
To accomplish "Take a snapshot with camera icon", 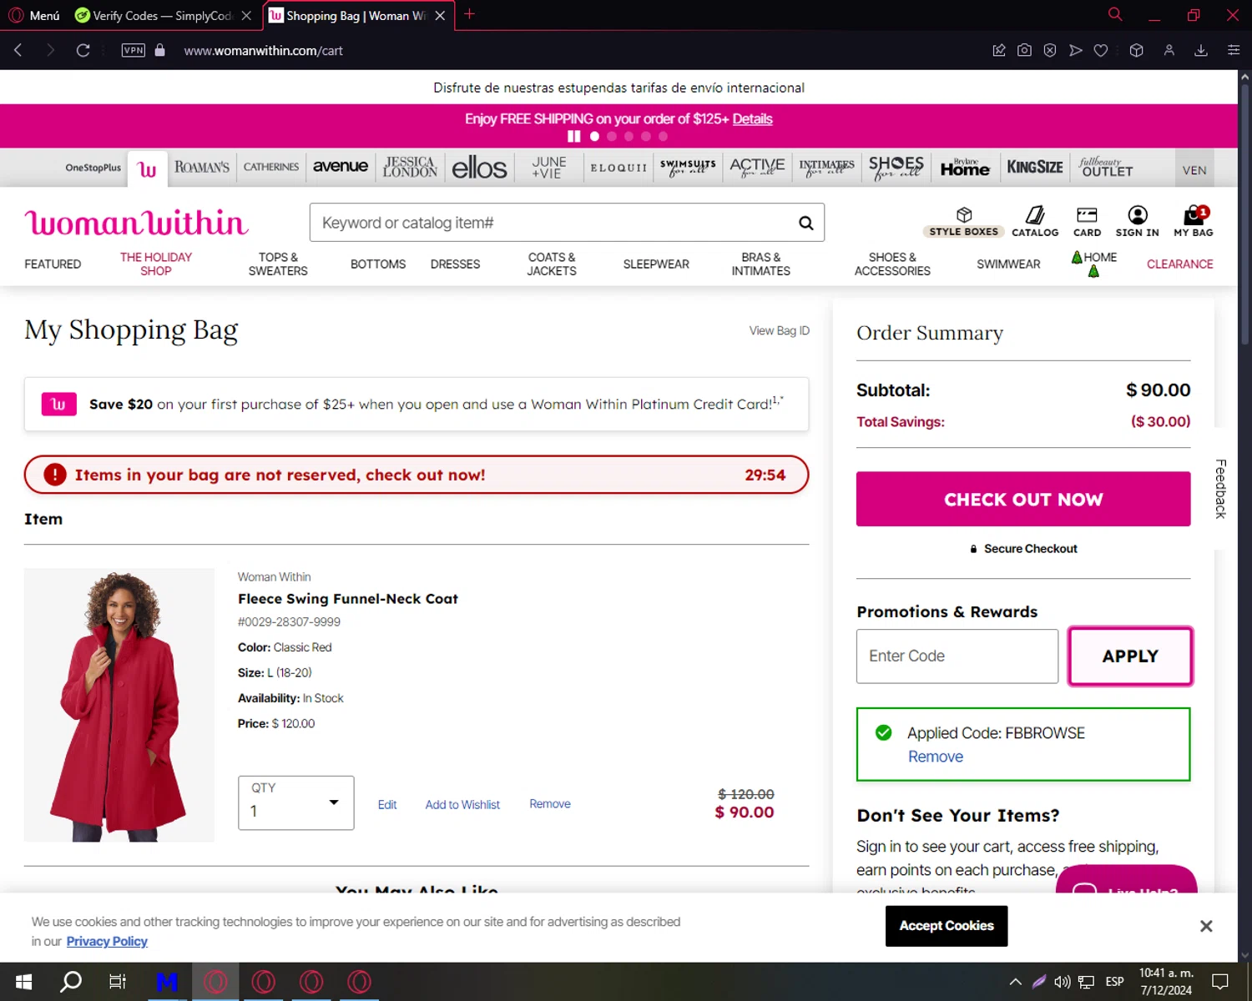I will [1024, 50].
